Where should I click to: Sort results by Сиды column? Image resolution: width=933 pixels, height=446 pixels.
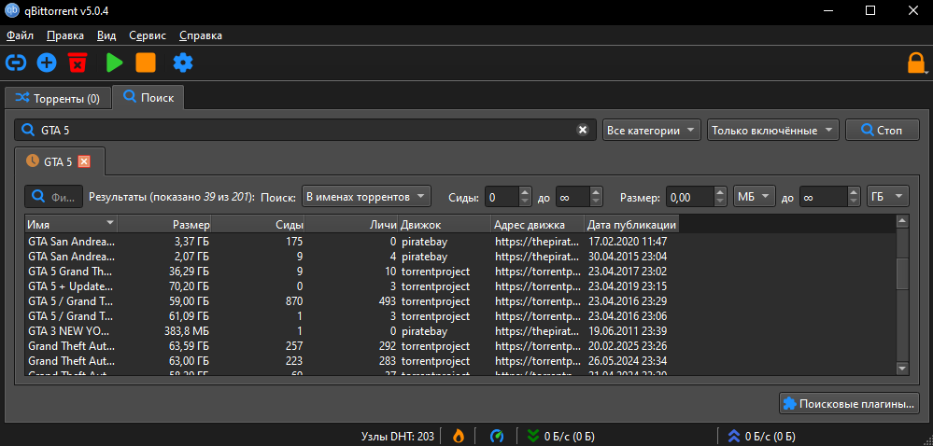coord(258,225)
